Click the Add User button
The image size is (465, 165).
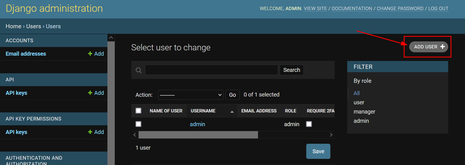(429, 47)
